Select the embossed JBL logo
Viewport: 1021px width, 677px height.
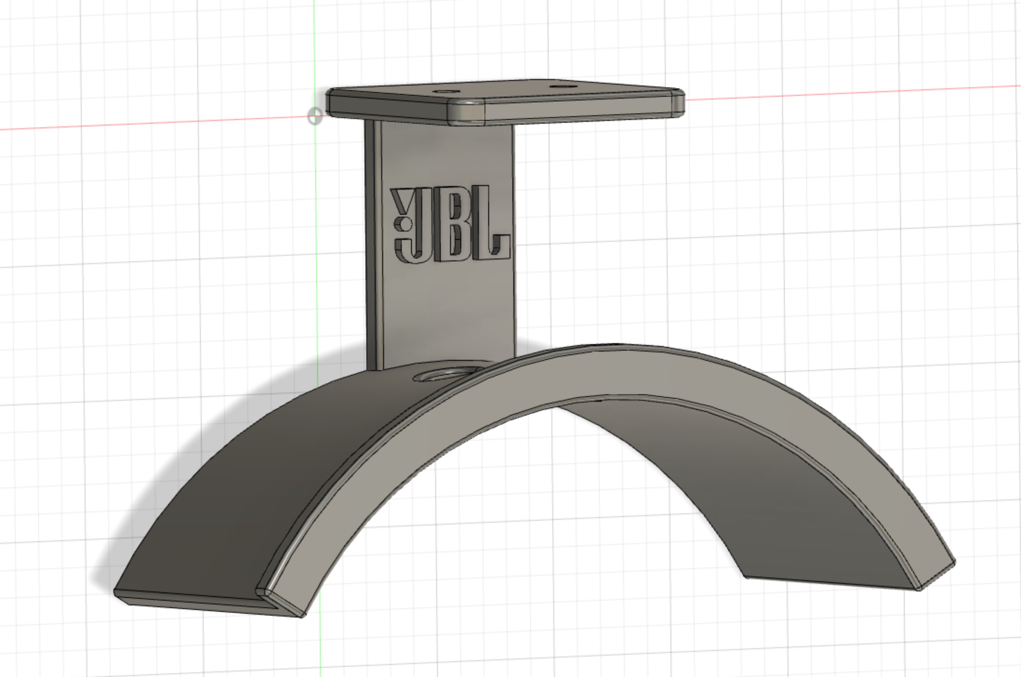tap(450, 224)
